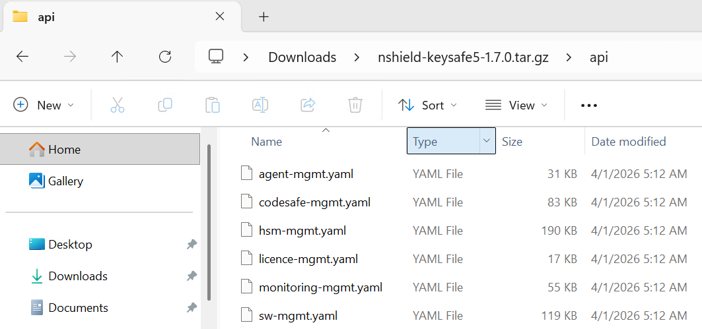
Task: Click the 31 KB size value
Action: (x=562, y=174)
